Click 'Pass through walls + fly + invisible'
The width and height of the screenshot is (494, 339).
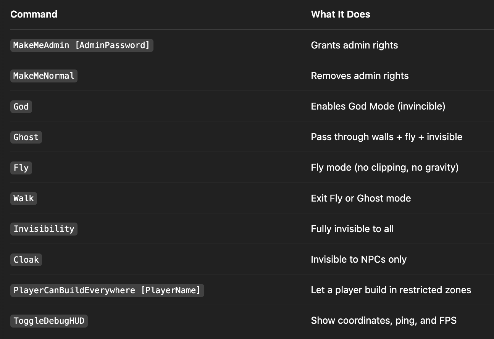(386, 137)
